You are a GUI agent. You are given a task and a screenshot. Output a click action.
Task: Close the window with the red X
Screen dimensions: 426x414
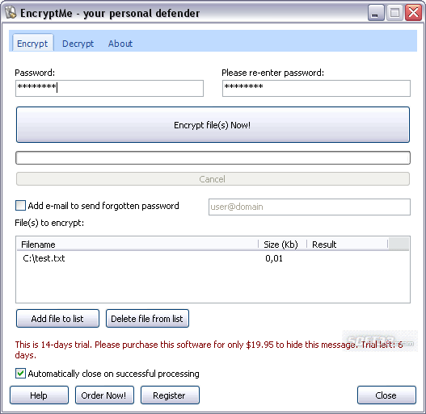(414, 13)
